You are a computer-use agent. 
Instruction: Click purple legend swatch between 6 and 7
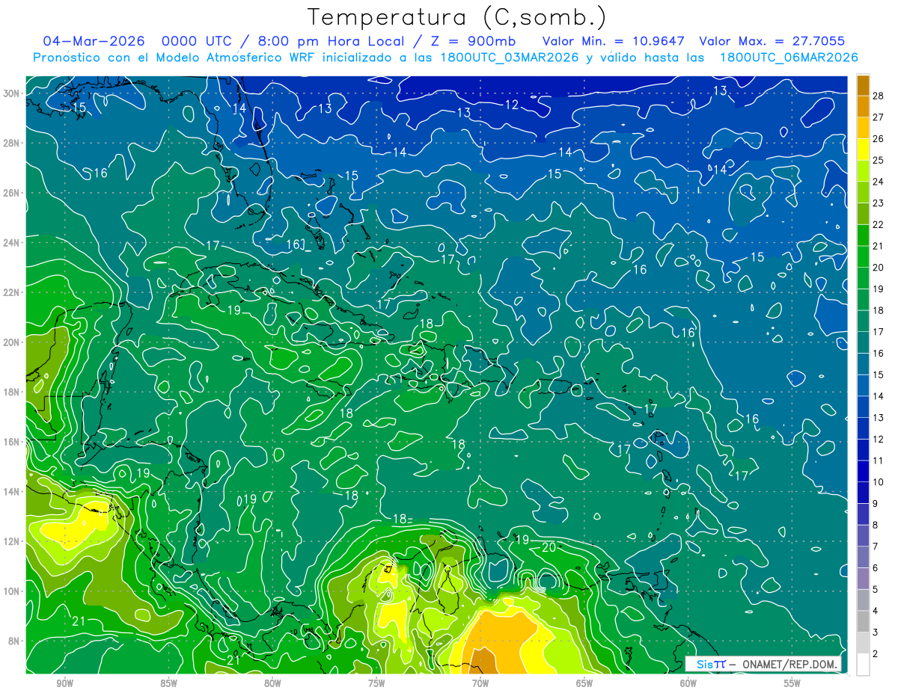pyautogui.click(x=863, y=557)
